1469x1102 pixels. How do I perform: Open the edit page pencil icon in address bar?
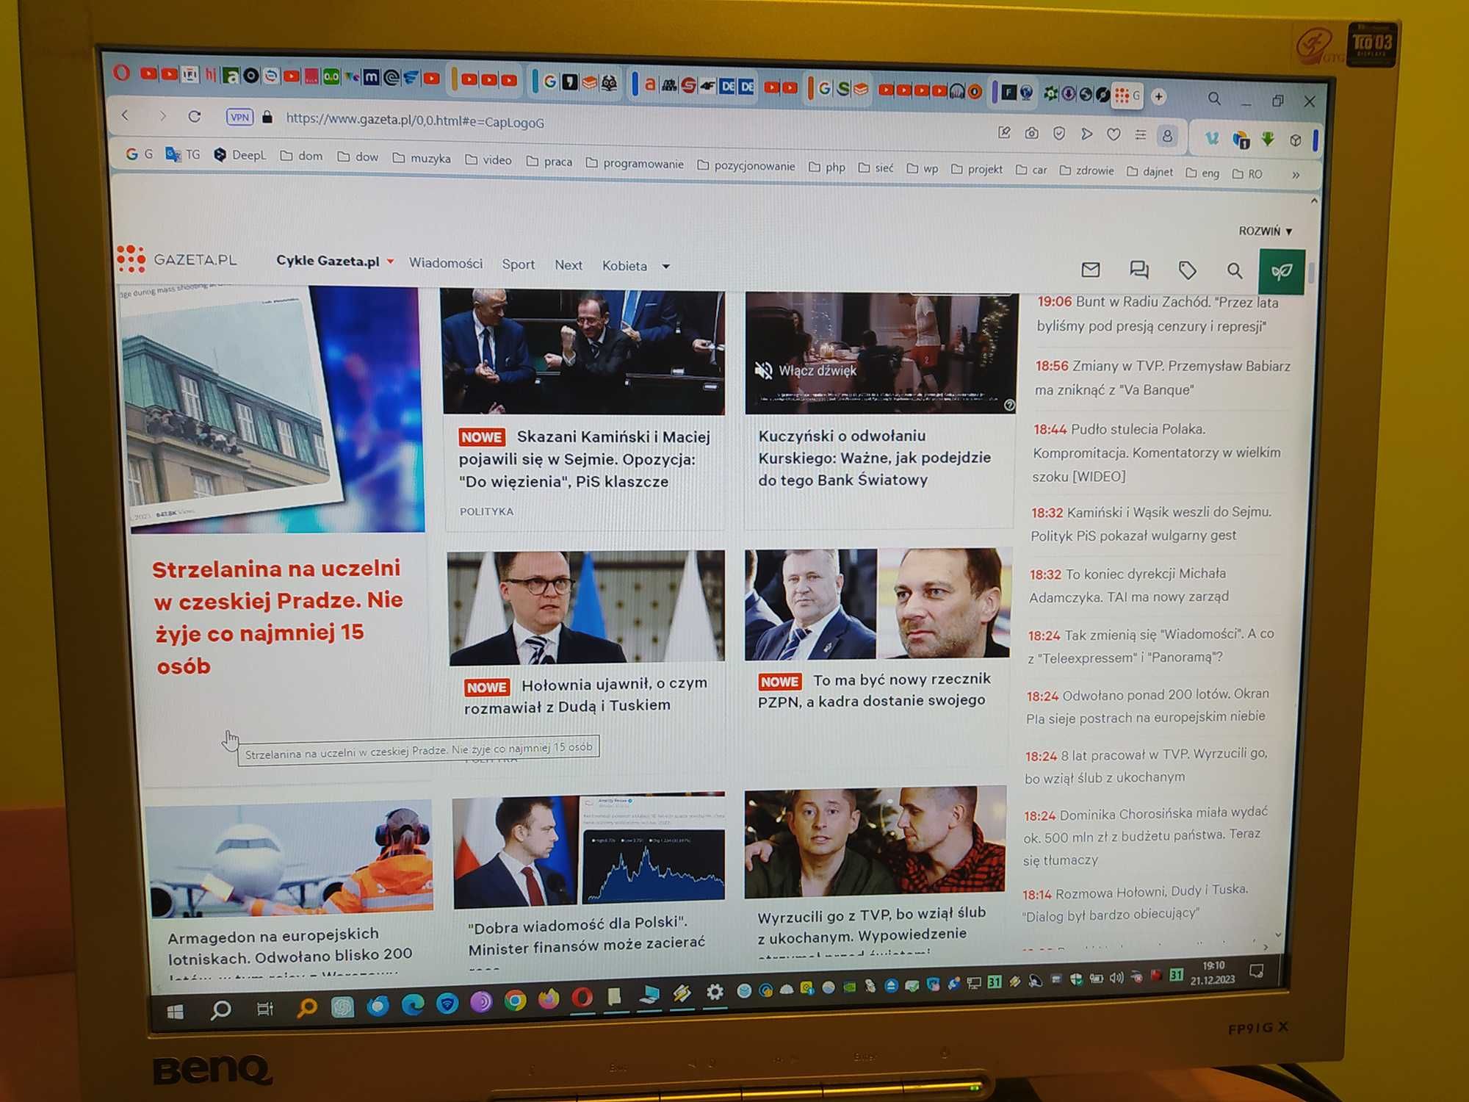pos(1004,132)
